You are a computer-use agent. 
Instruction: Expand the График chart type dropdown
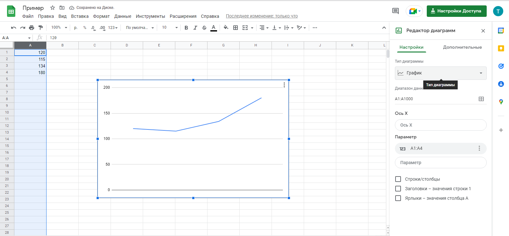(x=440, y=73)
